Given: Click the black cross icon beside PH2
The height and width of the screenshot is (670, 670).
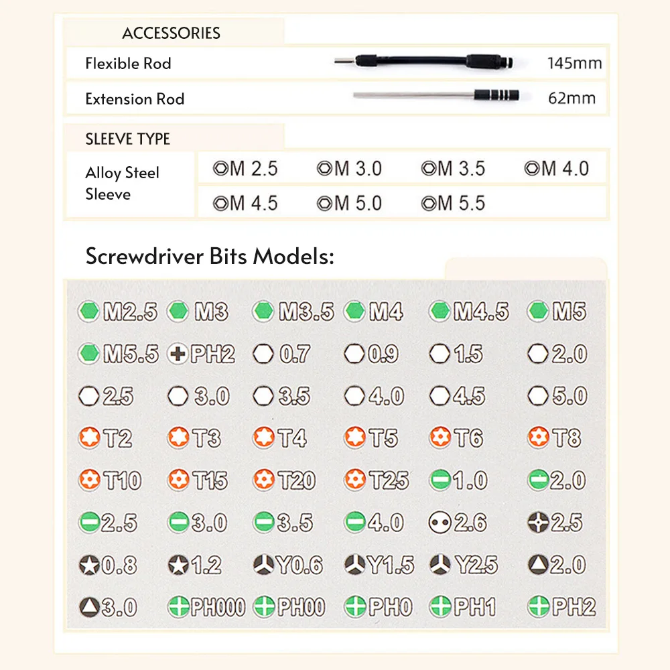Looking at the screenshot, I should [178, 354].
